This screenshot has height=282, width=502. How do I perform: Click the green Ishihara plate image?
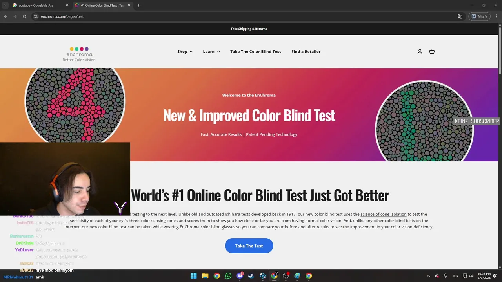[x=424, y=121]
